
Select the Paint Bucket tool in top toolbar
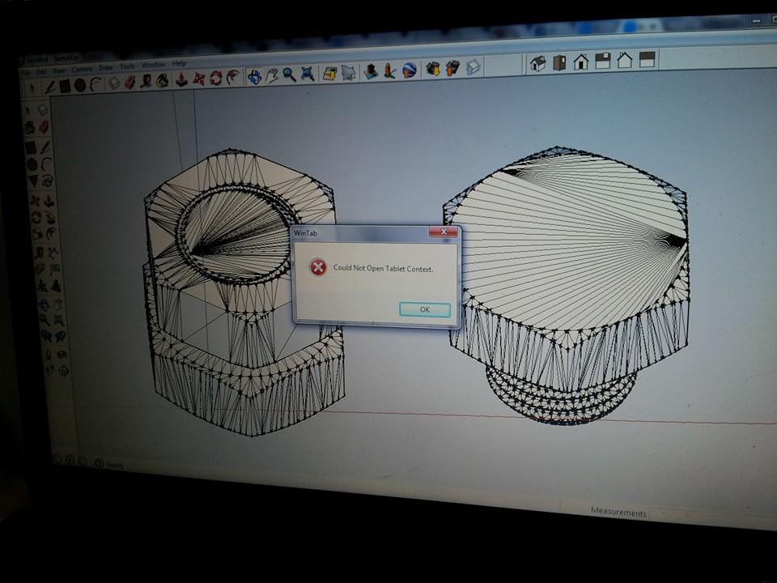162,80
